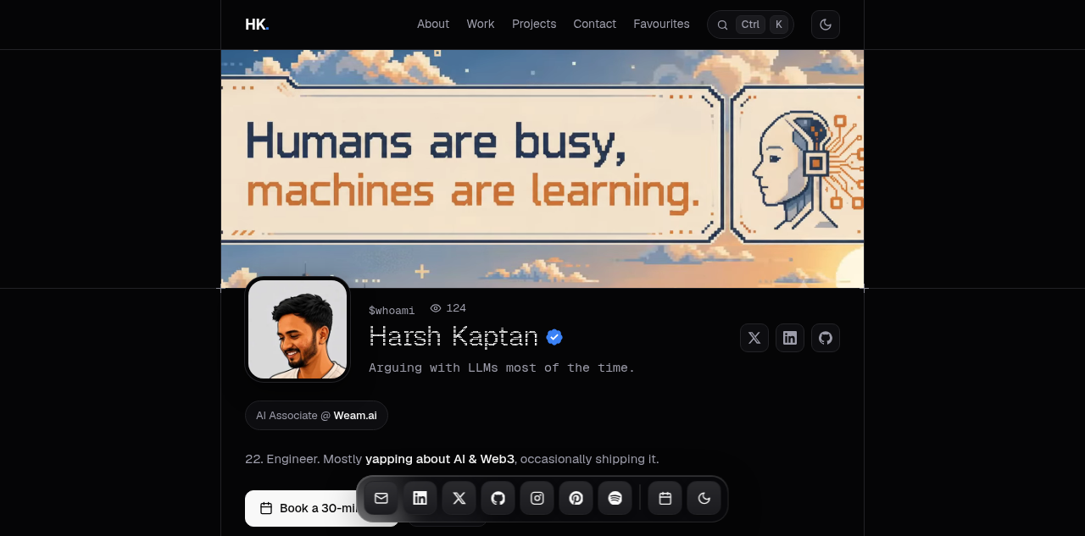Go to the Work section
Image resolution: width=1085 pixels, height=536 pixels.
coord(481,24)
